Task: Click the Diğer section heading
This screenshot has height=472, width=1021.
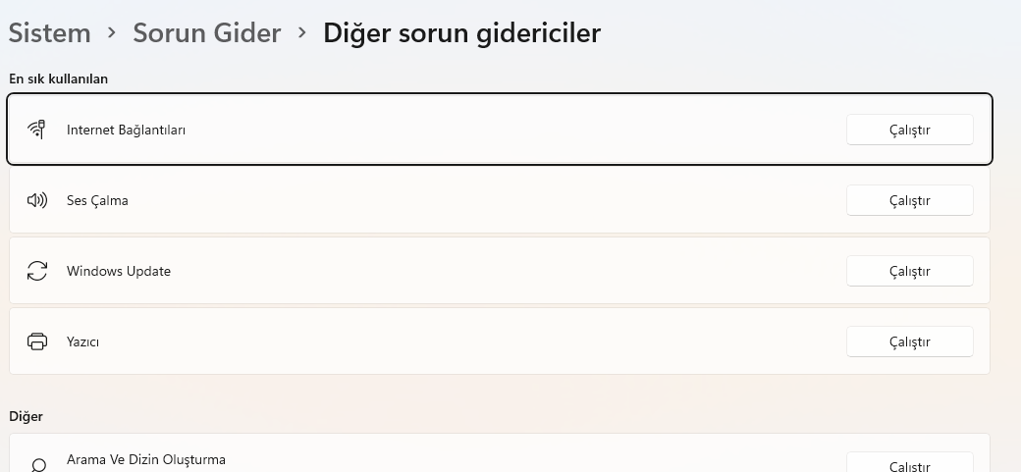Action: 26,416
